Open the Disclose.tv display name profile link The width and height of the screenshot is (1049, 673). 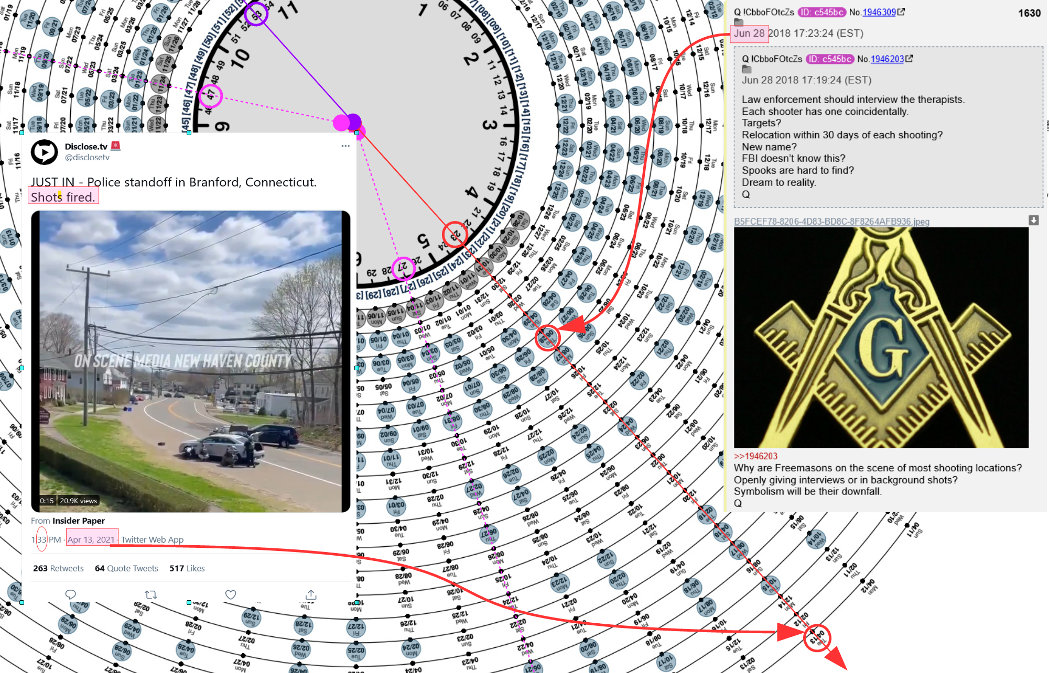click(x=86, y=147)
